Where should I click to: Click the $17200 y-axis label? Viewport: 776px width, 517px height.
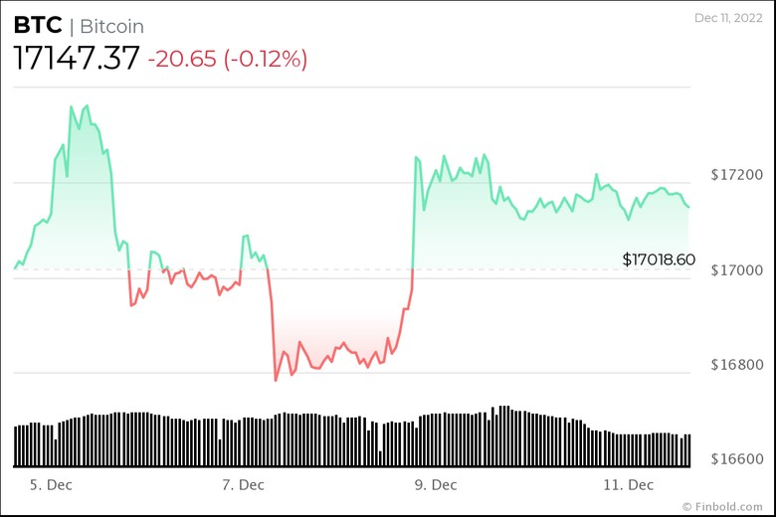click(736, 175)
